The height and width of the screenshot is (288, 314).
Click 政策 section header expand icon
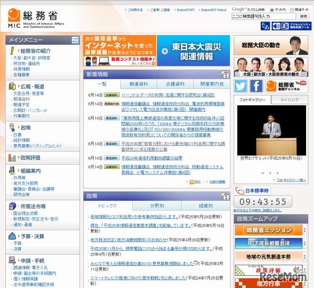pos(225,196)
